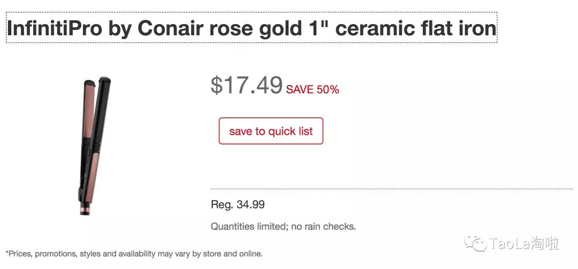Click the prices and promotions disclaimer footnote
This screenshot has height=269, width=578.
point(134,253)
